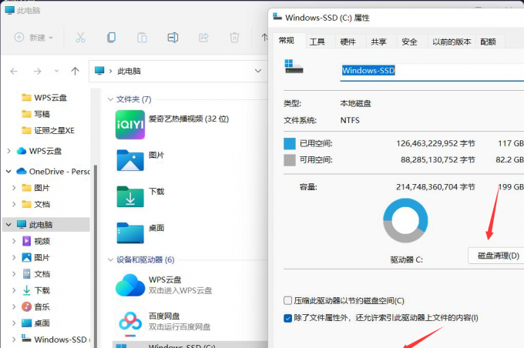
Task: Collapse OneDrive - Personal sidebar node
Action: point(8,172)
